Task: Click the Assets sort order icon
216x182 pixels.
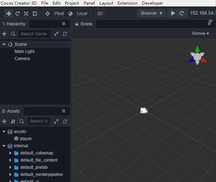Action: pyautogui.click(x=13, y=121)
